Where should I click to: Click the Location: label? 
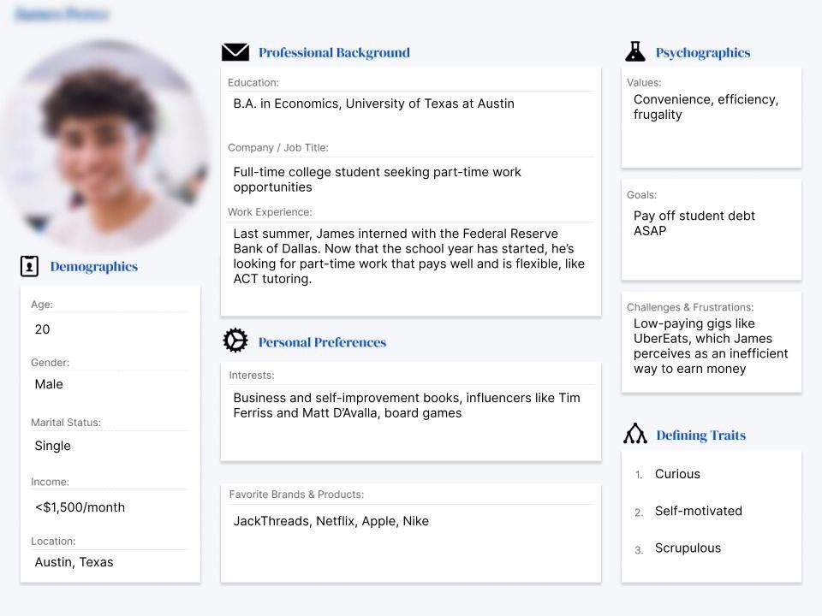53,541
